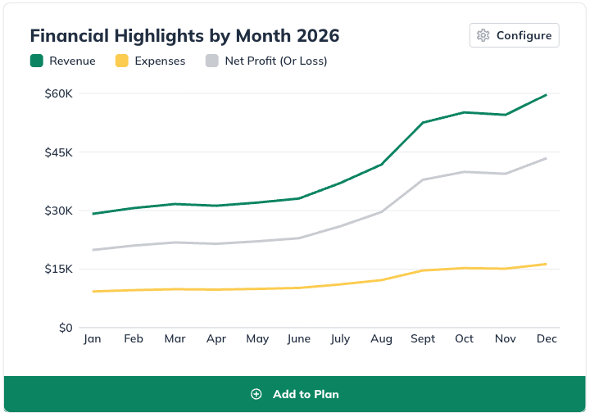Toggle the Revenue green legend swatch
The width and height of the screenshot is (590, 417).
37,61
